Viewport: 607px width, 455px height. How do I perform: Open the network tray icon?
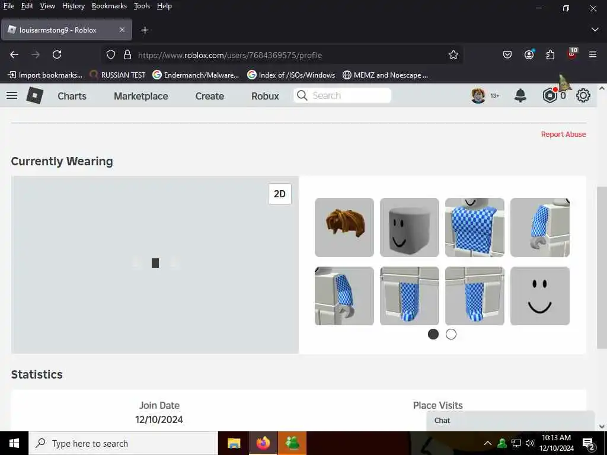point(516,443)
